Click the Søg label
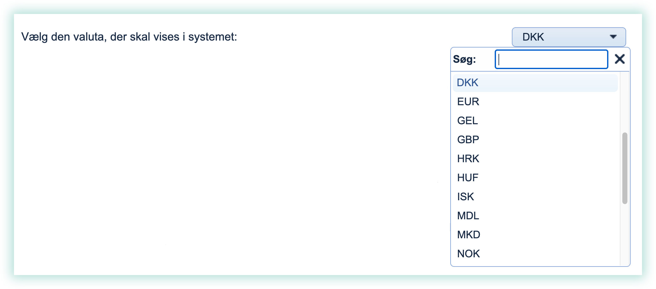The width and height of the screenshot is (656, 289). [465, 59]
